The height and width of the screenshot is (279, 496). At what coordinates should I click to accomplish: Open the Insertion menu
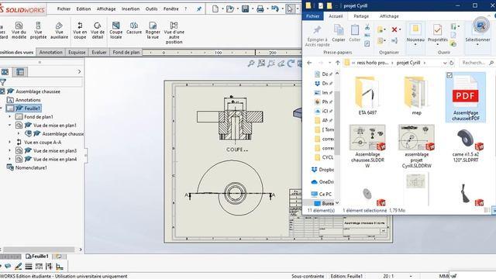tap(130, 9)
